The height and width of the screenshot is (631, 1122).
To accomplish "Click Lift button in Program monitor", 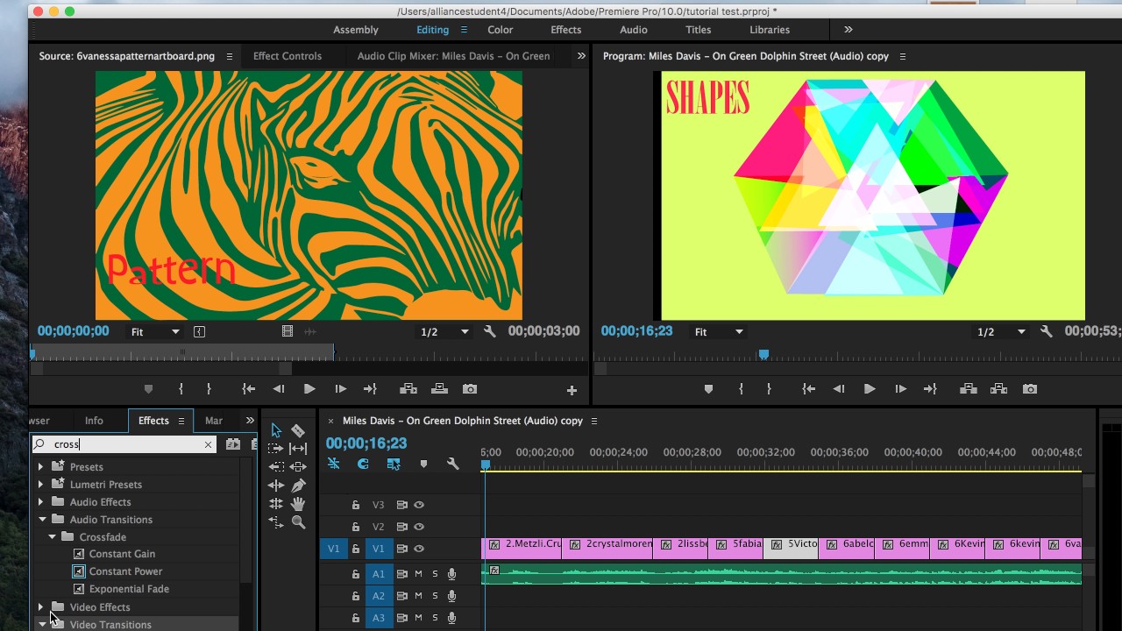I will click(x=968, y=389).
